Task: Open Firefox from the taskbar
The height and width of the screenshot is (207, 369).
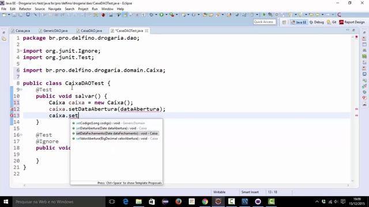Action: coord(178,202)
